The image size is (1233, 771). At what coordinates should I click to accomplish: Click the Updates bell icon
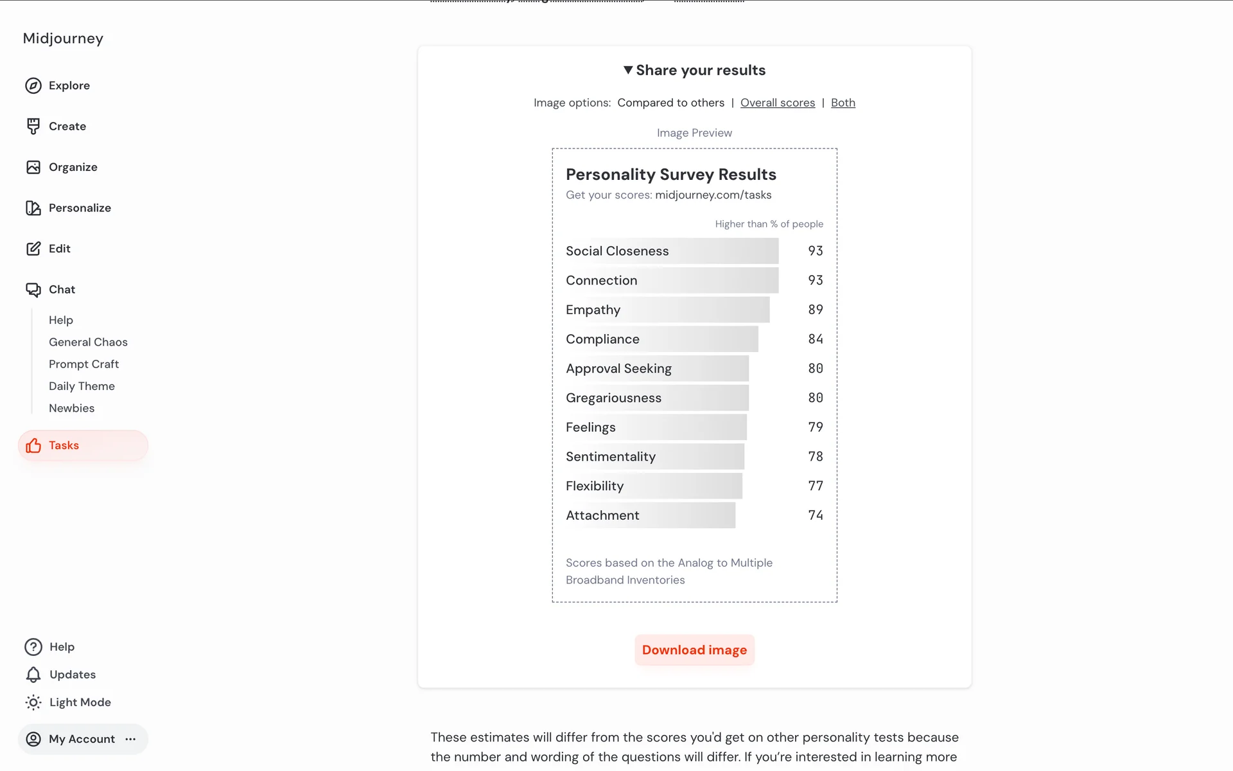(x=33, y=675)
